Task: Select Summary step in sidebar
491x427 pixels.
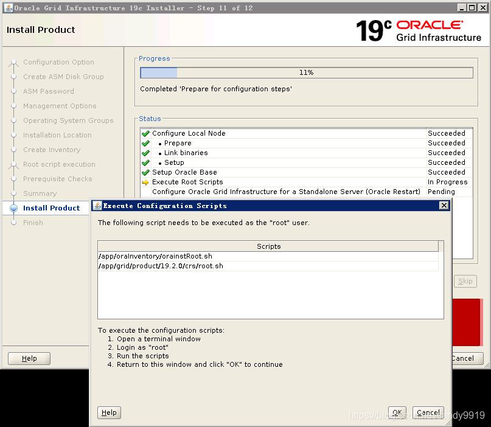Action: pos(40,193)
